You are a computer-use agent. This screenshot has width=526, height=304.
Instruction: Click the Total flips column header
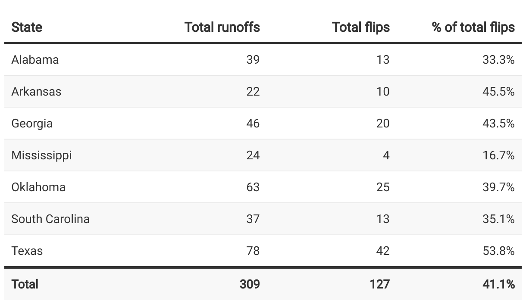361,27
